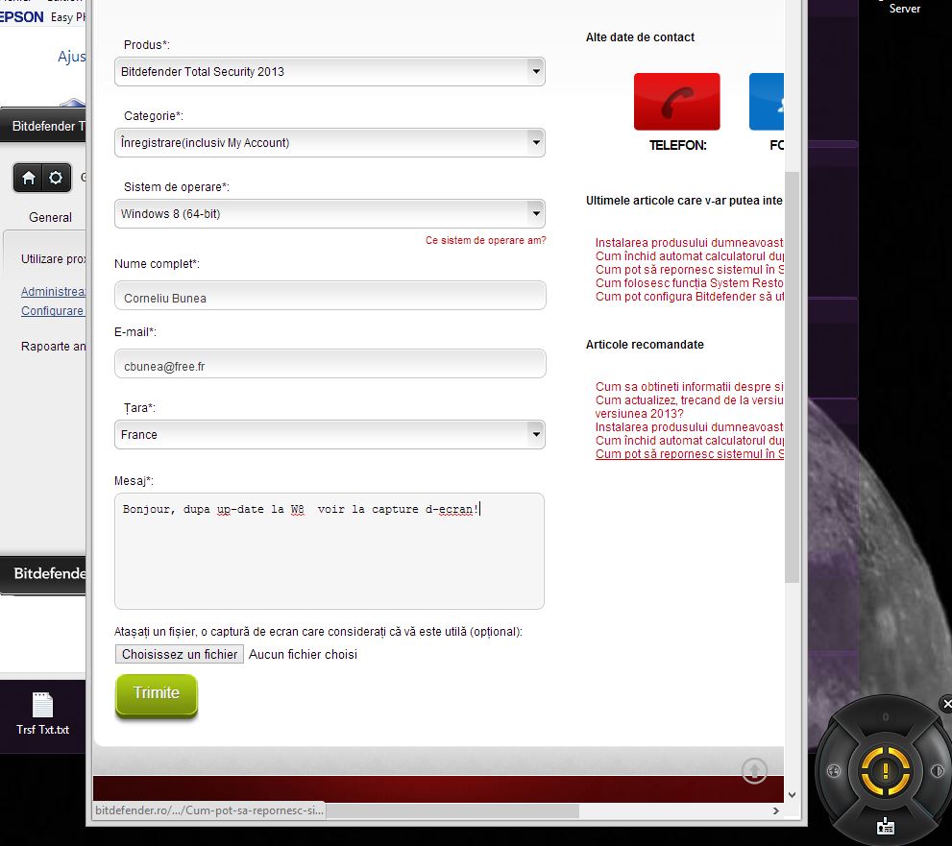Image resolution: width=952 pixels, height=846 pixels.
Task: Click the red Telefon phone icon
Action: pos(676,102)
